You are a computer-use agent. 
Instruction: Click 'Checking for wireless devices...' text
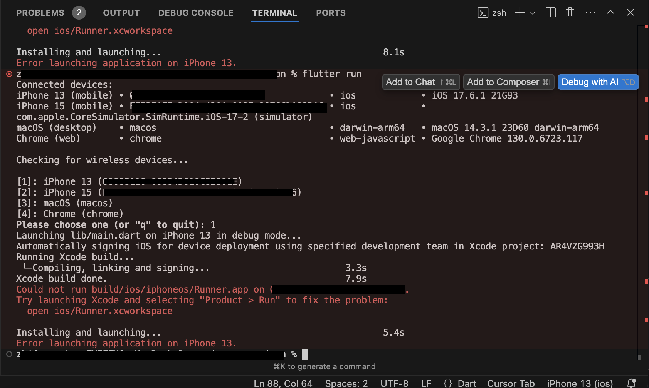102,160
